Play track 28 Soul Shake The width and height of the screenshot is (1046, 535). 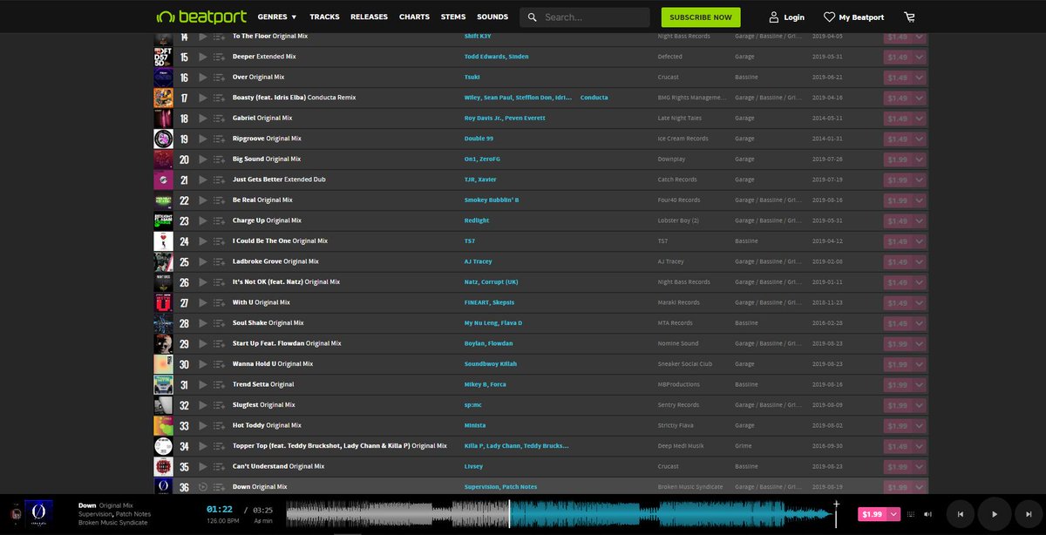pyautogui.click(x=202, y=323)
